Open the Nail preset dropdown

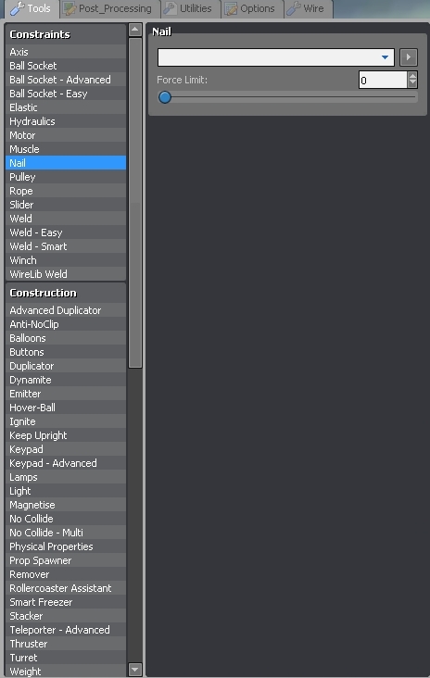point(276,57)
